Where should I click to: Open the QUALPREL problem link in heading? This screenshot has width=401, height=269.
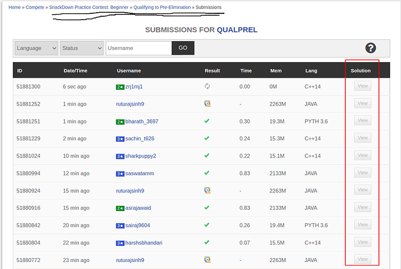237,30
